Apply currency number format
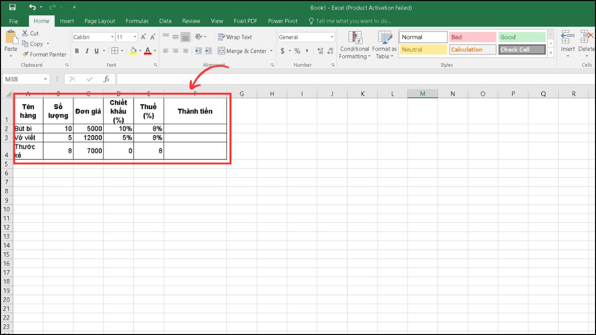The height and width of the screenshot is (335, 596). click(x=283, y=51)
